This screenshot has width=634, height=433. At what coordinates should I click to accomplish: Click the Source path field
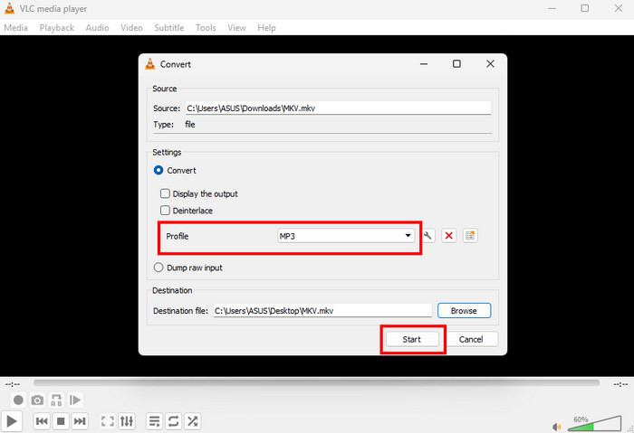pyautogui.click(x=339, y=108)
